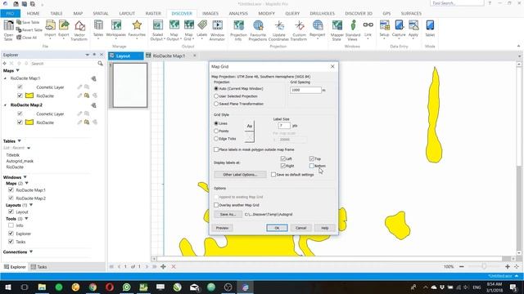Check Save as default settings
This screenshot has width=524, height=294.
click(273, 174)
